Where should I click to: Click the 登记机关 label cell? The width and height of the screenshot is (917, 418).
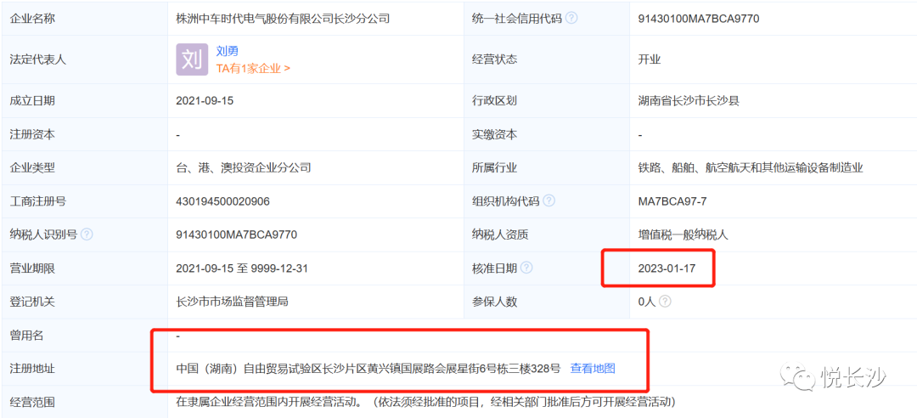pos(84,302)
